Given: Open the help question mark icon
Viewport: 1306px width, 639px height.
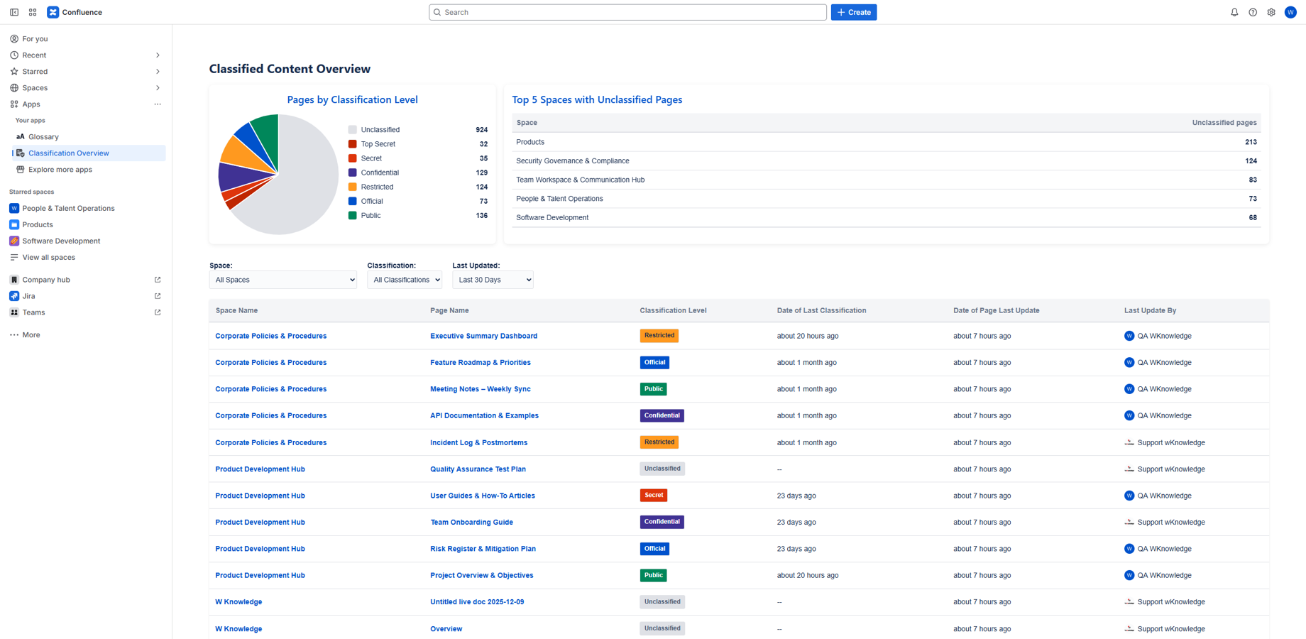Looking at the screenshot, I should coord(1253,12).
